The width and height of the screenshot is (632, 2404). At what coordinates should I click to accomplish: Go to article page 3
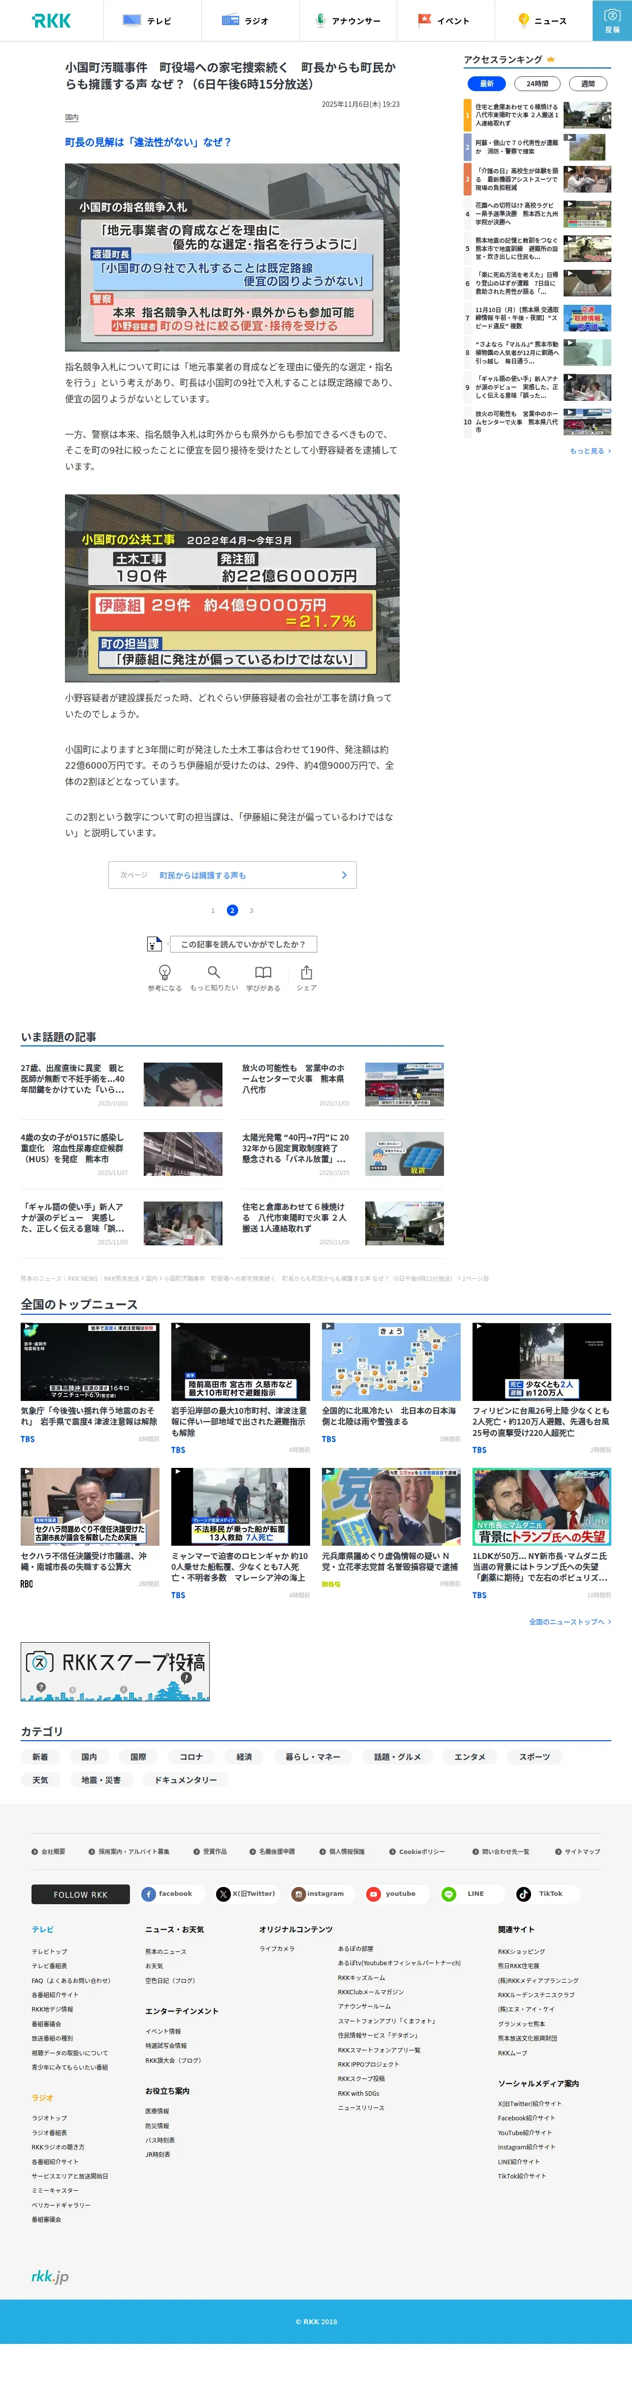[x=251, y=910]
